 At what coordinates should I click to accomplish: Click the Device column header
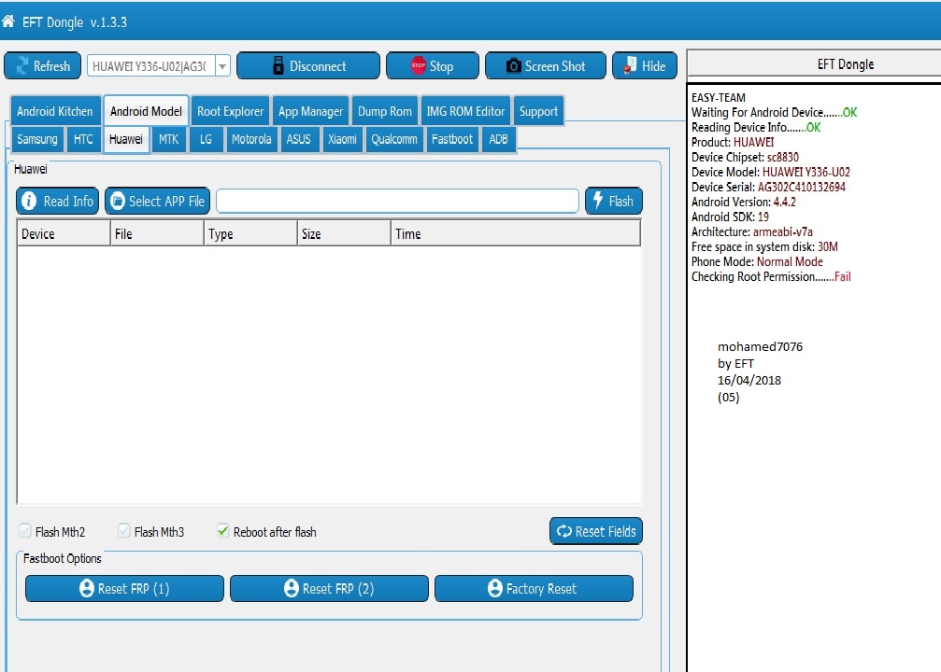pyautogui.click(x=64, y=233)
